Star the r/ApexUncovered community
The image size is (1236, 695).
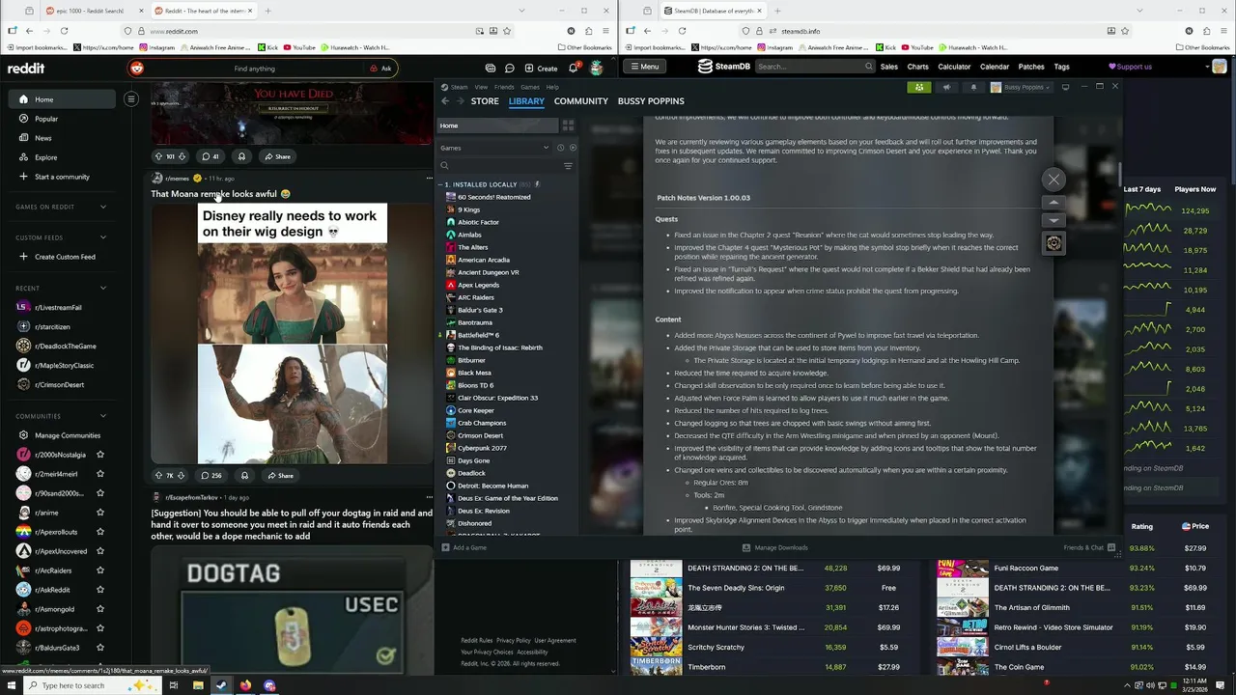coord(100,551)
